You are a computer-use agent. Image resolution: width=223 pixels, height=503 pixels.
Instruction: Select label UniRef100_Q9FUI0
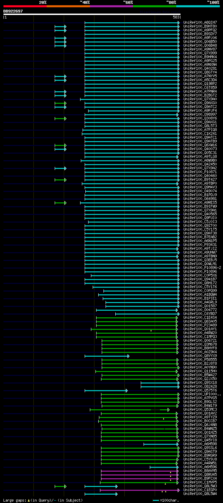200,218
